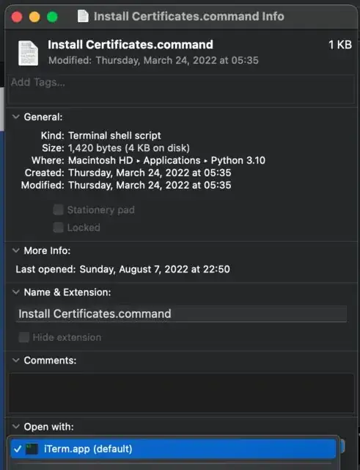The width and height of the screenshot is (360, 470).
Task: Minimize the Info window with yellow button
Action: coord(34,17)
